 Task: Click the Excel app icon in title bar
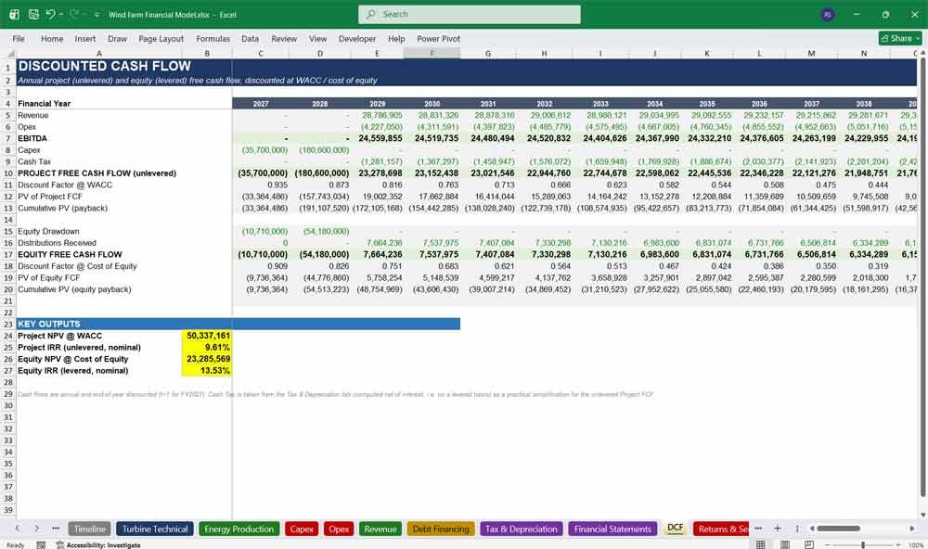click(x=14, y=14)
